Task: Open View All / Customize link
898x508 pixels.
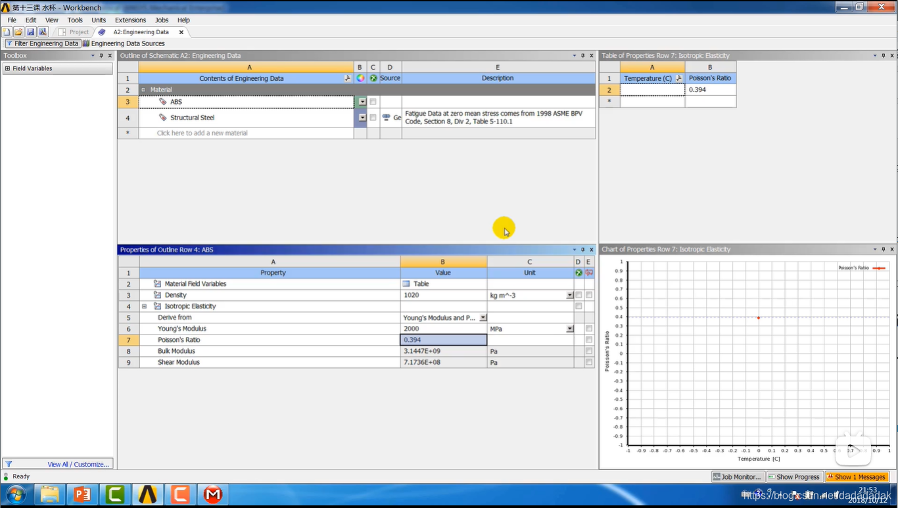Action: tap(78, 464)
